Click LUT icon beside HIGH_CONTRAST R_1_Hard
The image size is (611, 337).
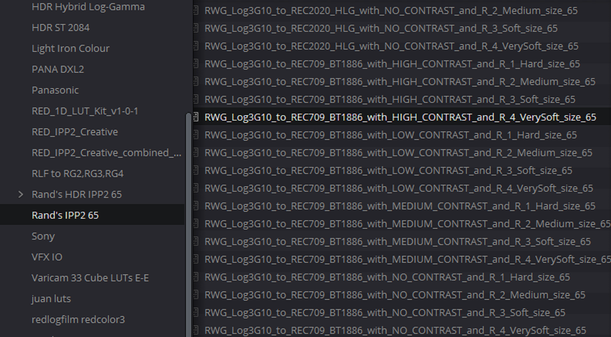point(196,64)
